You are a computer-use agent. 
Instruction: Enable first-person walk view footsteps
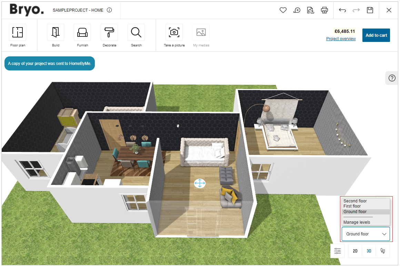click(382, 251)
